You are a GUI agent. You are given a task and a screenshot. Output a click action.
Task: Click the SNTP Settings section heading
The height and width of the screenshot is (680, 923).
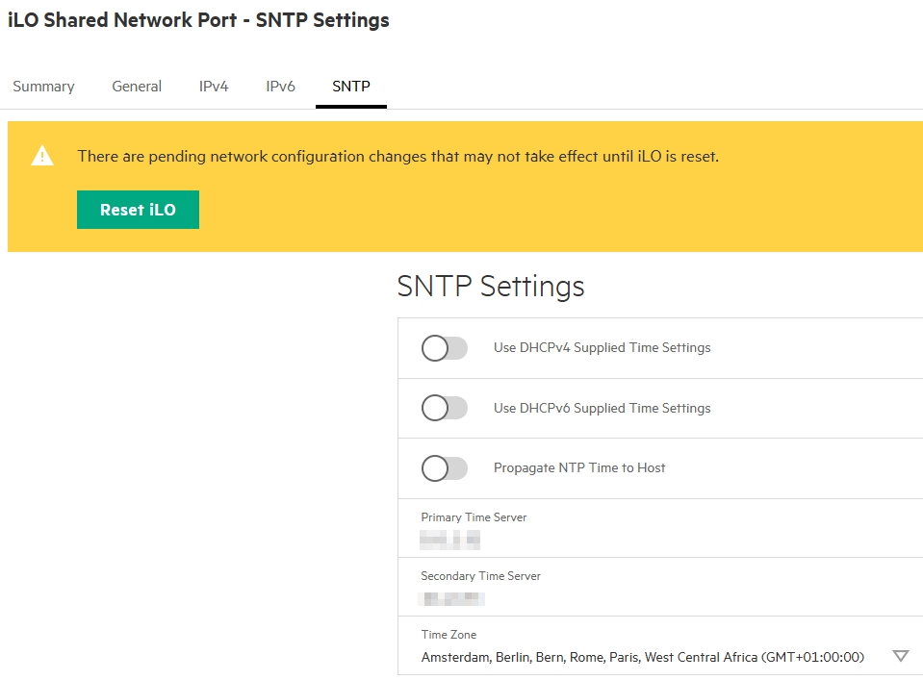[491, 287]
